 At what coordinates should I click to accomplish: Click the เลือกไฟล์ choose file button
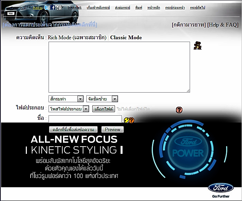[104, 109]
